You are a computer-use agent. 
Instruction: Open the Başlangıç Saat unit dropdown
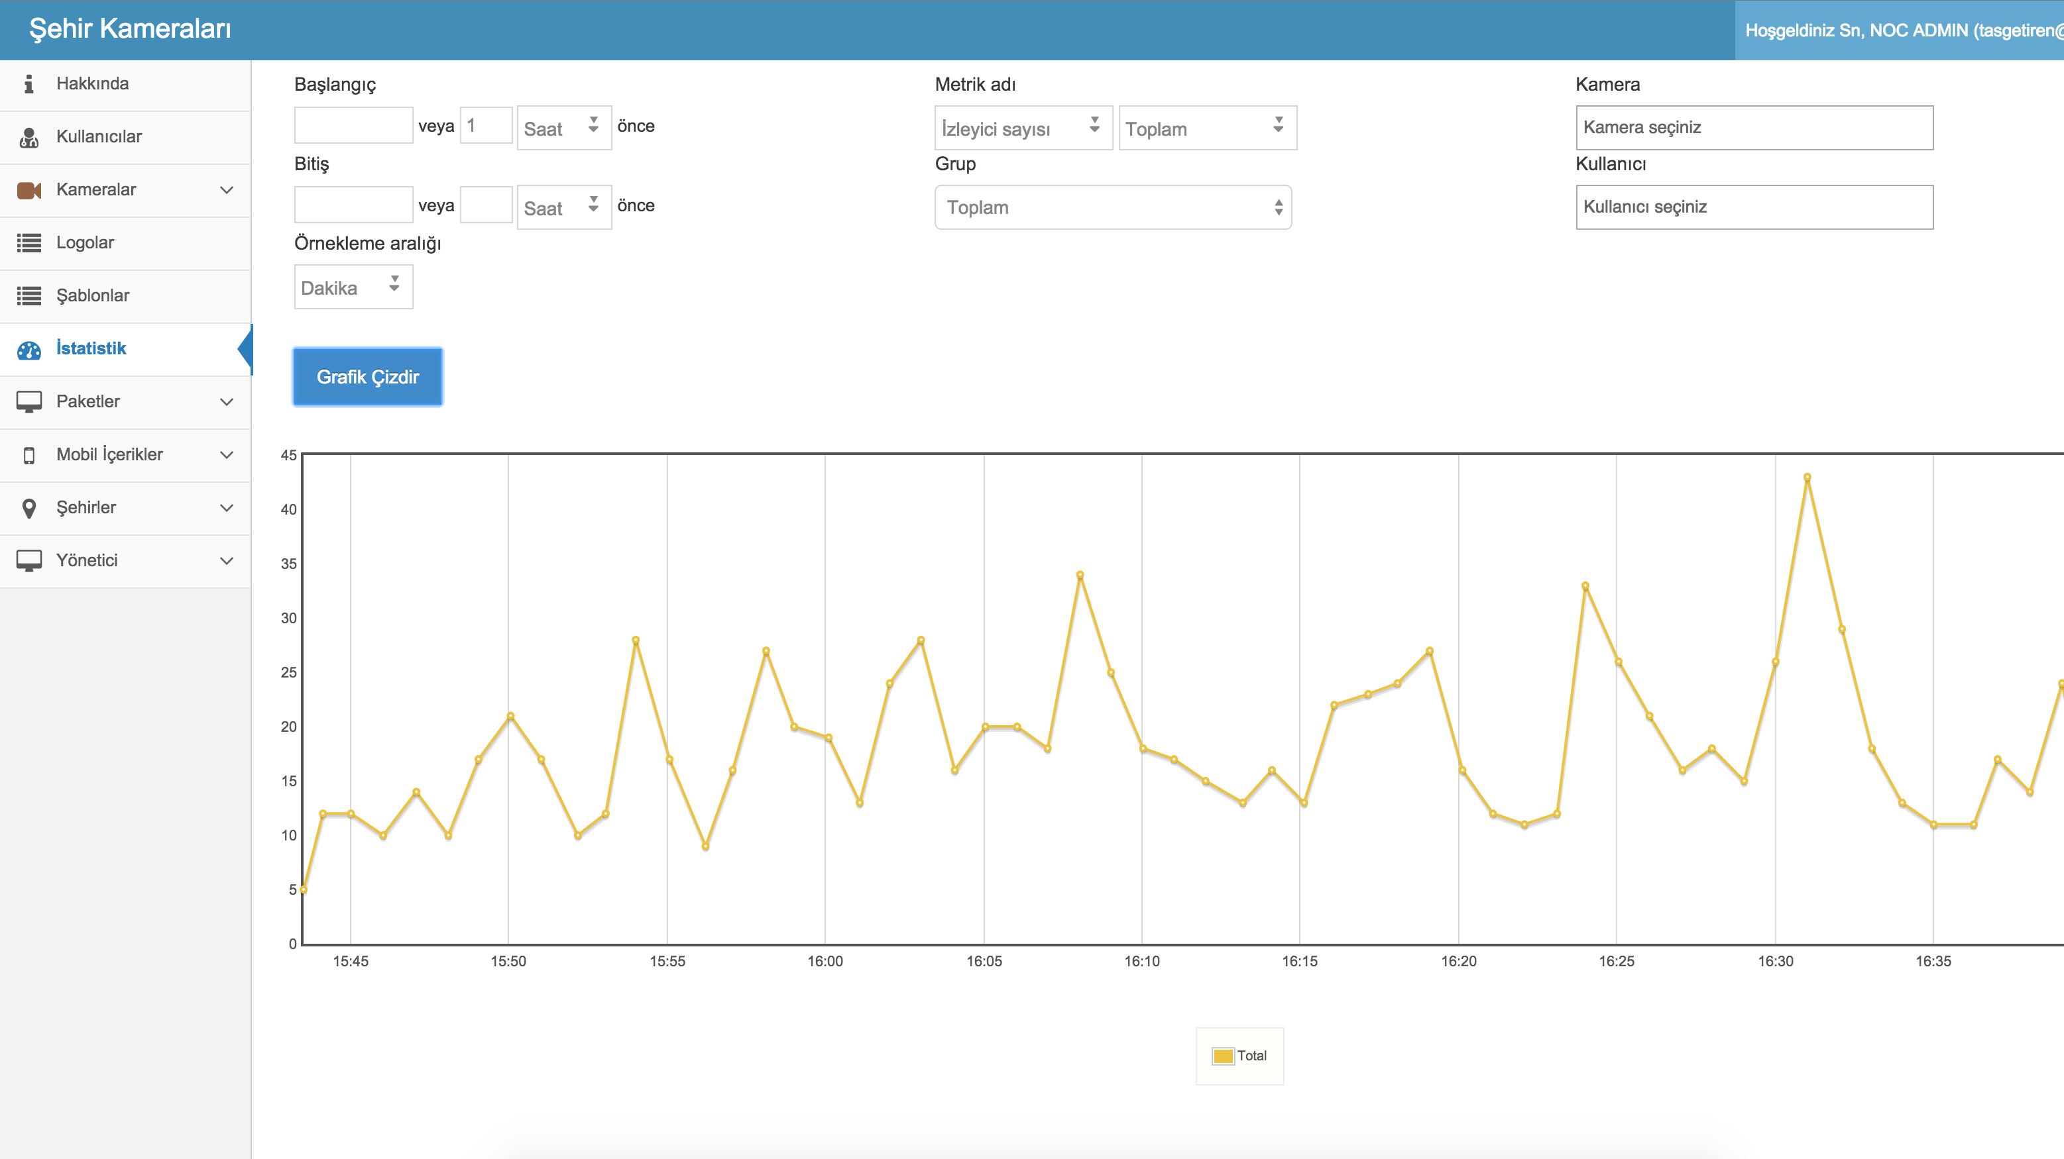tap(564, 128)
